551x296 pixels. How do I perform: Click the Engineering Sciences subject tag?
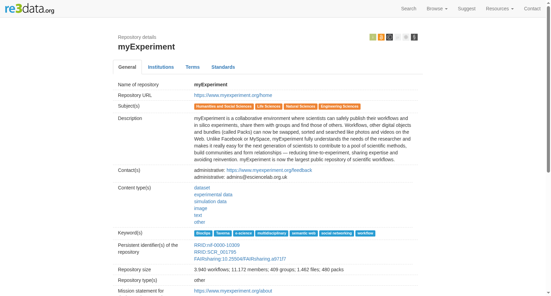(x=340, y=107)
